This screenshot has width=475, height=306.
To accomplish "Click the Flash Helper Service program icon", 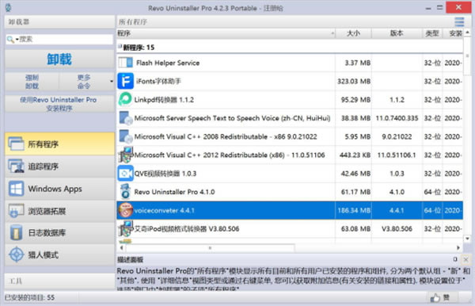I will pos(125,63).
